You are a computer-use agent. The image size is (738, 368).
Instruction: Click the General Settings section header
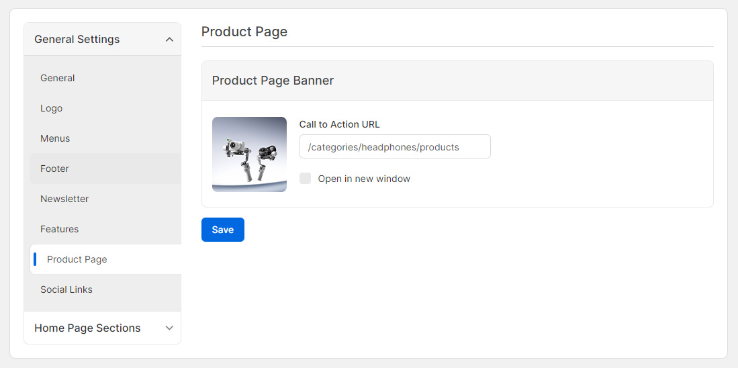coord(77,40)
